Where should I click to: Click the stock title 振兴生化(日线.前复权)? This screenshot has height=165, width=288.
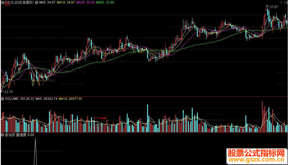pos(17,2)
